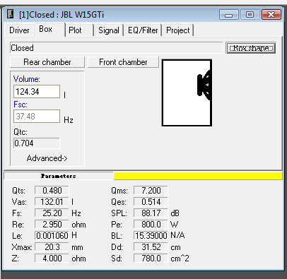Click the blue Volume: label

27,79
